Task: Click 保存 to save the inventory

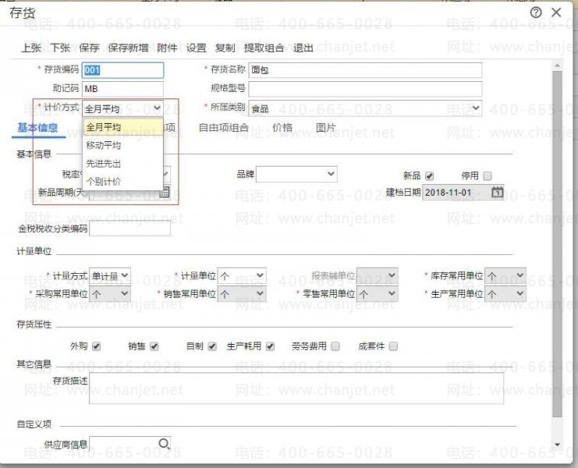Action: 89,48
